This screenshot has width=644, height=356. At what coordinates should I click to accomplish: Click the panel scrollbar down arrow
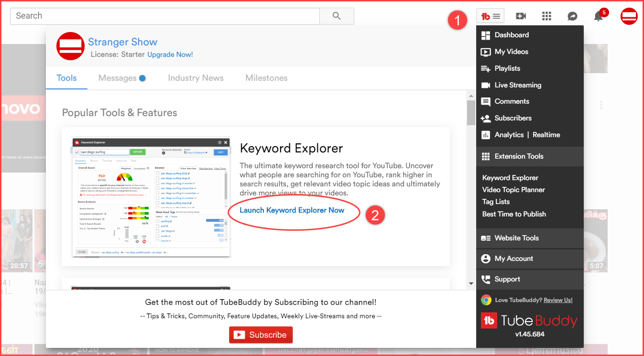(471, 283)
